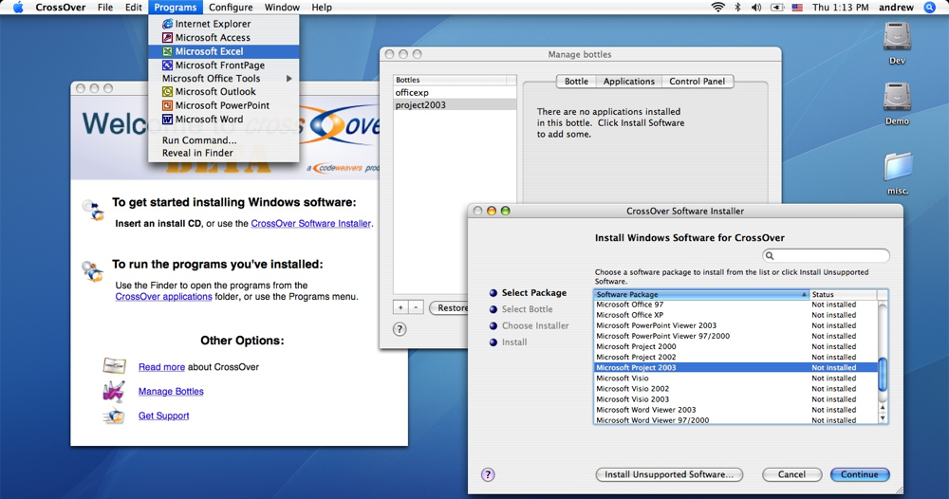Select Microsoft Visio 2003 in package list
This screenshot has width=949, height=499.
pos(736,399)
